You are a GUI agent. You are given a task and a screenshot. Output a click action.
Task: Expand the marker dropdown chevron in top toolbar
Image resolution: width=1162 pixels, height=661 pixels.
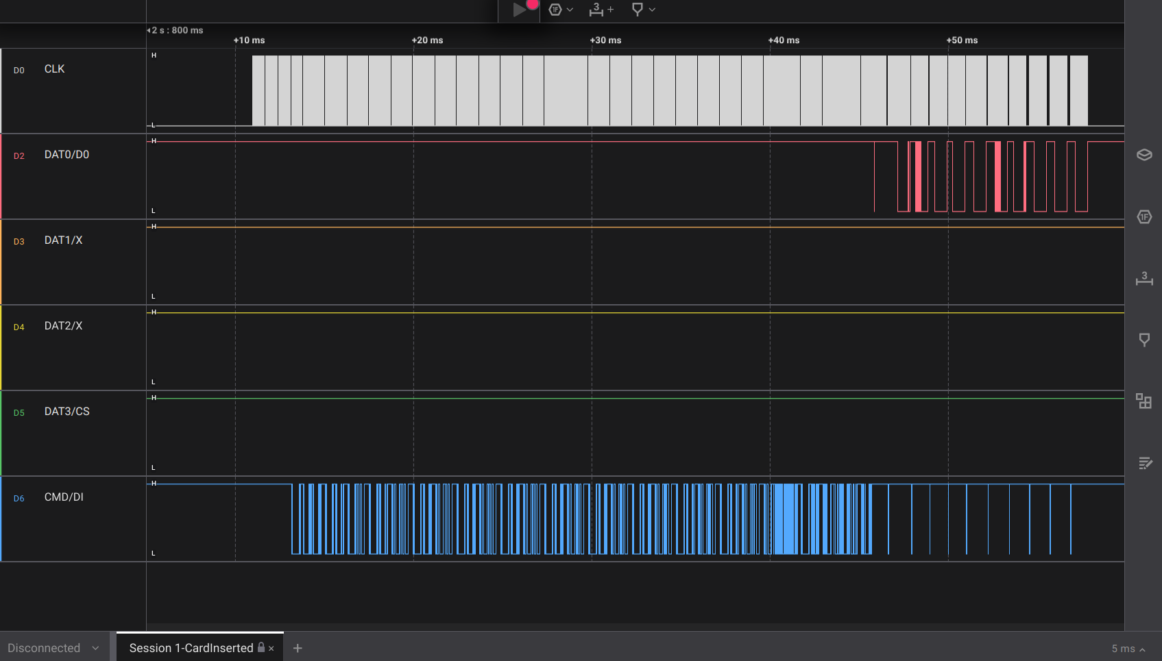pos(652,10)
